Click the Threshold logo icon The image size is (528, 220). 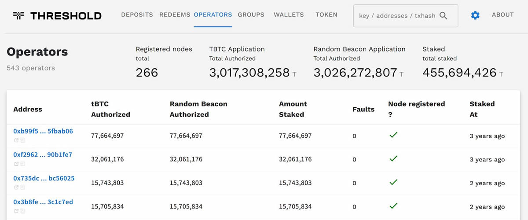18,16
